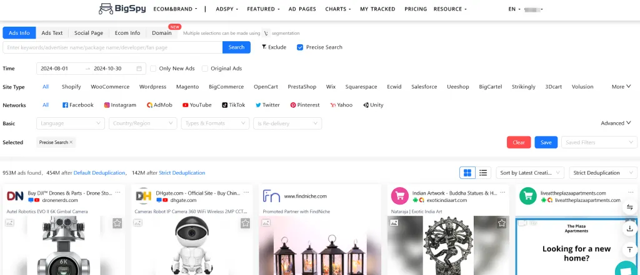Filter by Facebook network
This screenshot has height=275, width=640.
pos(77,105)
